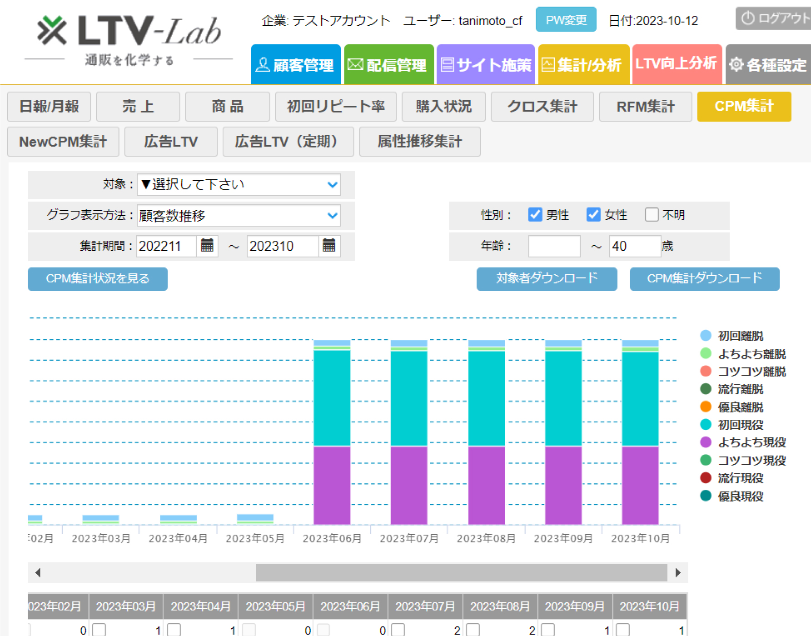
Task: Click inside the empty minimum age field
Action: point(554,246)
